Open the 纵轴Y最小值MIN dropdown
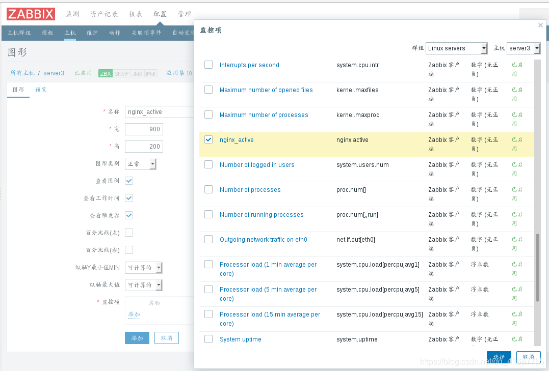The height and width of the screenshot is (371, 549). 144,268
